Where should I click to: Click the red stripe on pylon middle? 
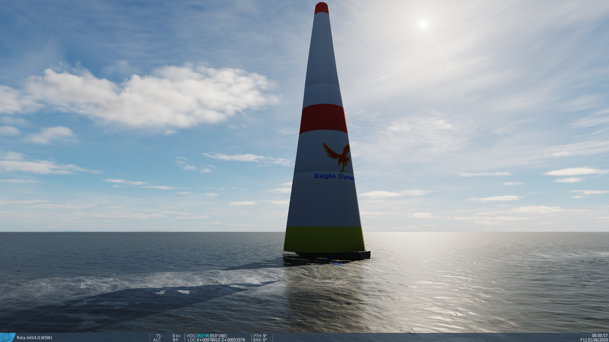pos(323,119)
